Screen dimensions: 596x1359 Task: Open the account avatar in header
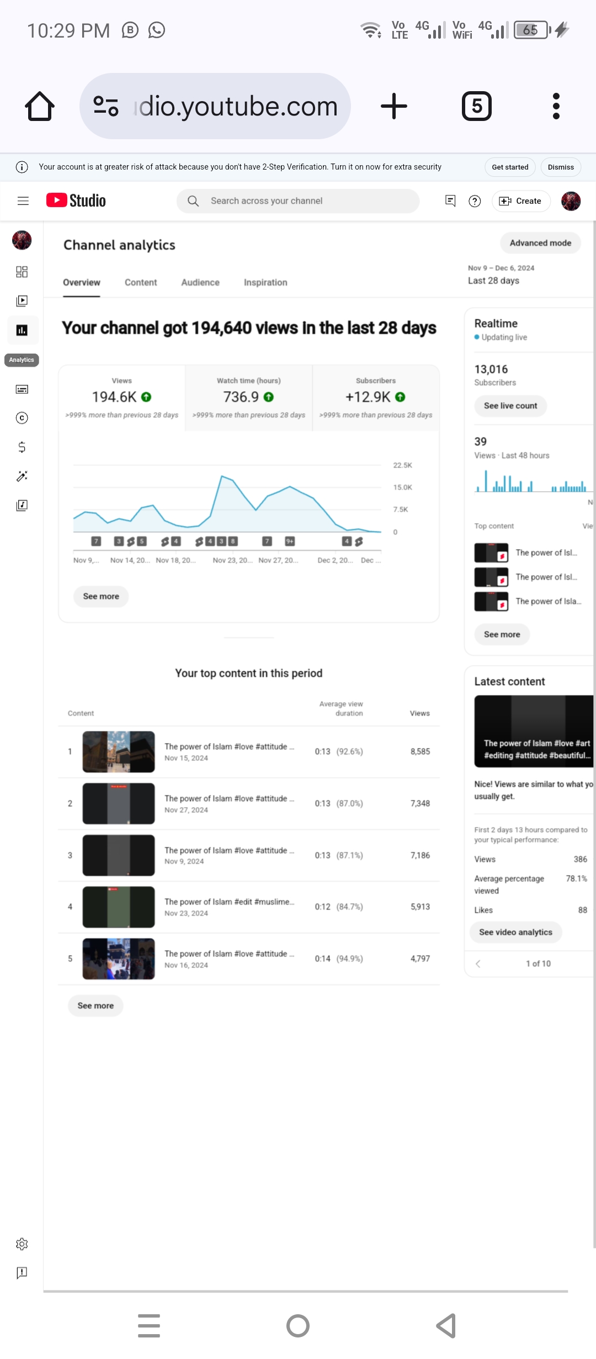point(571,201)
